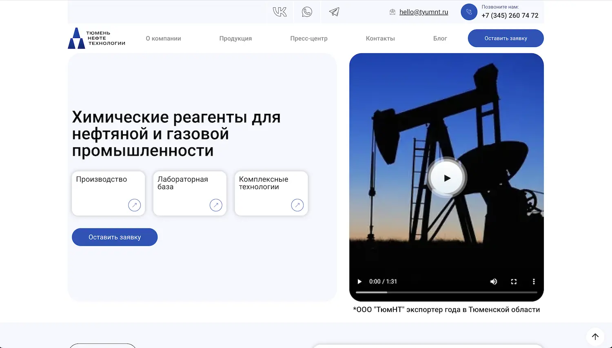The width and height of the screenshot is (612, 348).
Task: Go to the Пресс-центр section
Action: click(x=309, y=38)
